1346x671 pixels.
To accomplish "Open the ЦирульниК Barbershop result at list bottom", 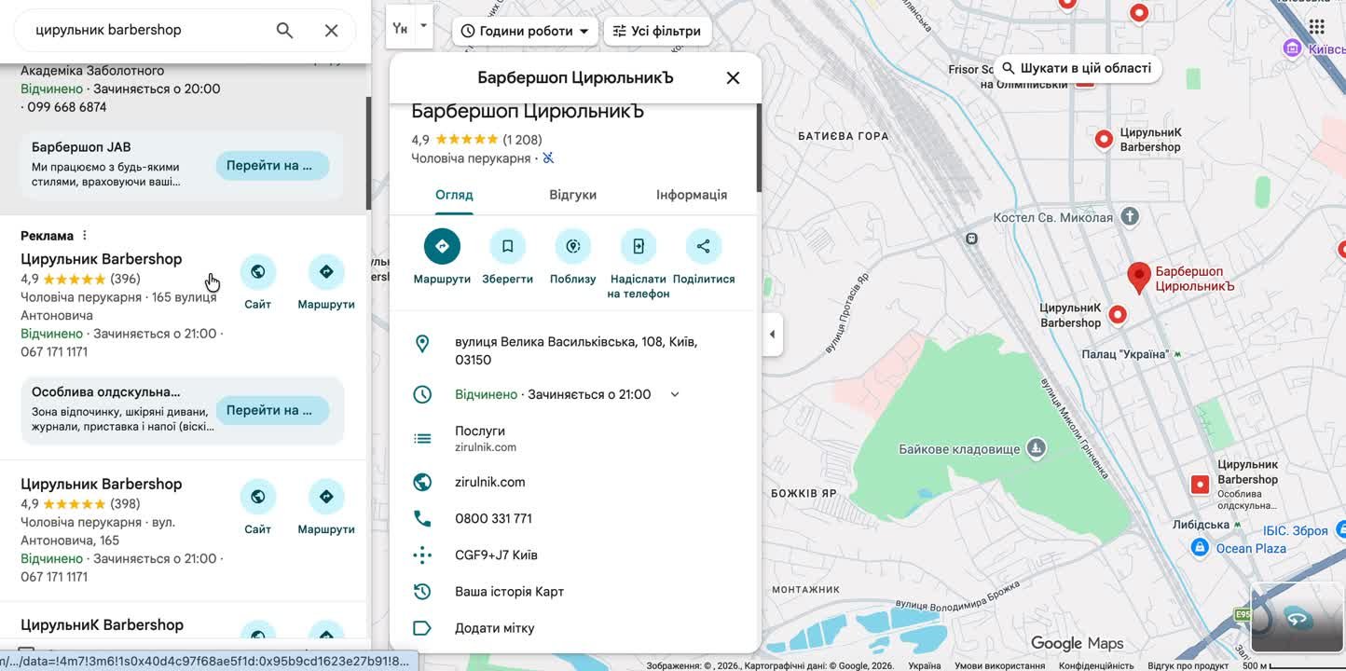I will pos(103,624).
